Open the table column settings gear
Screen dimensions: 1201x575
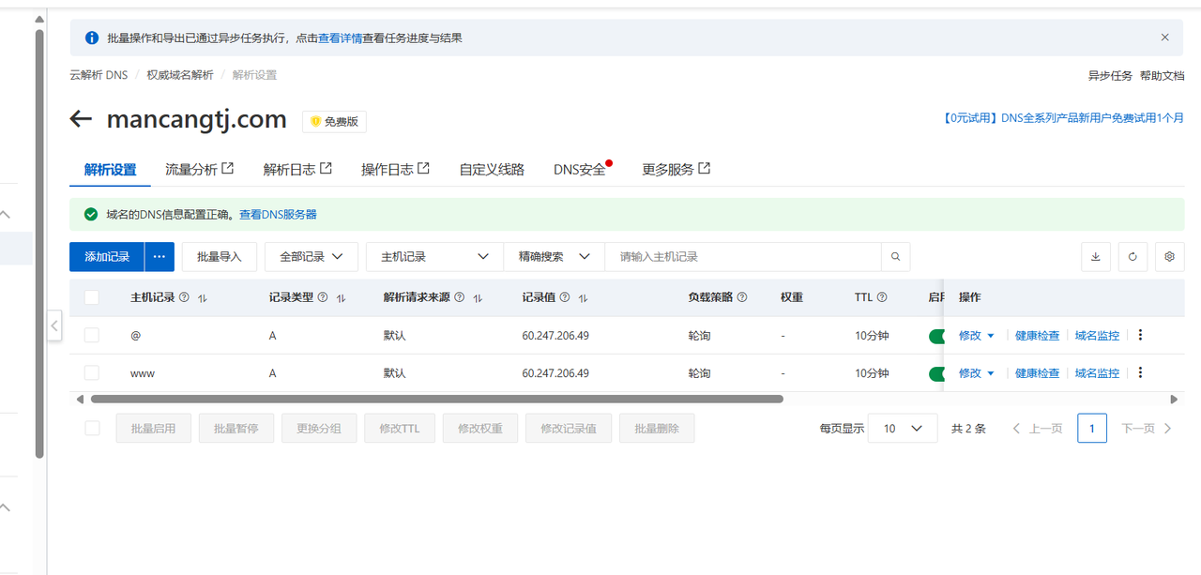click(1169, 257)
